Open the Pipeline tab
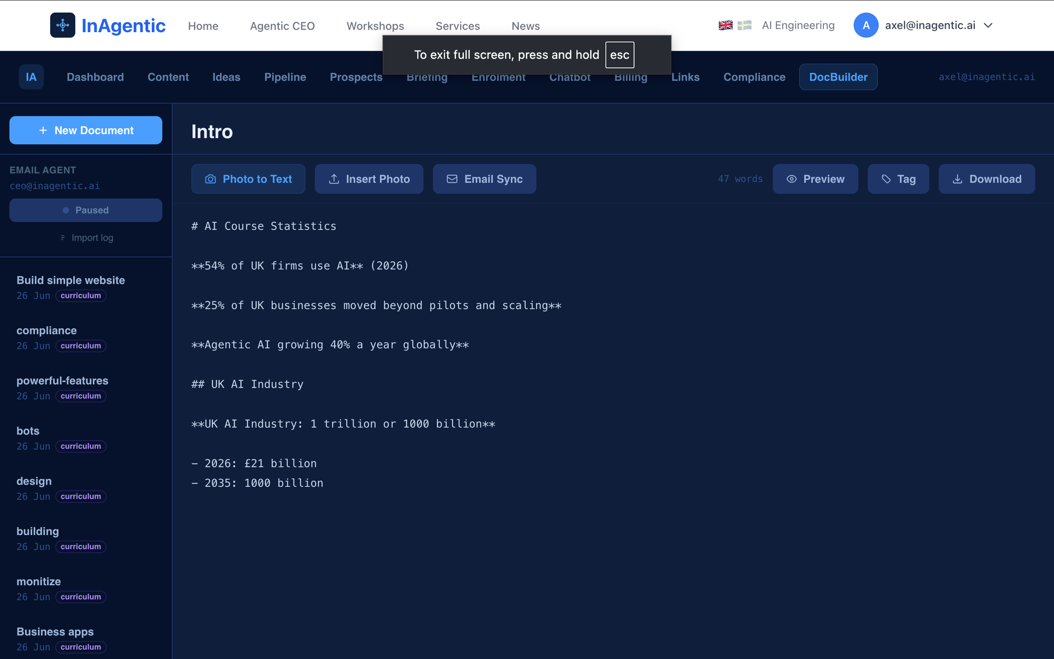Screen dimensions: 1054x659 (285, 77)
